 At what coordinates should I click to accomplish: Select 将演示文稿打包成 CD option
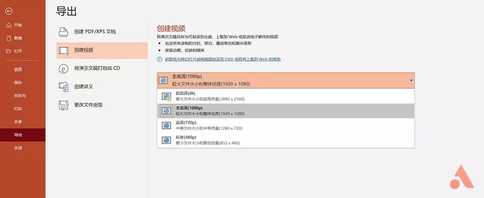[102, 68]
